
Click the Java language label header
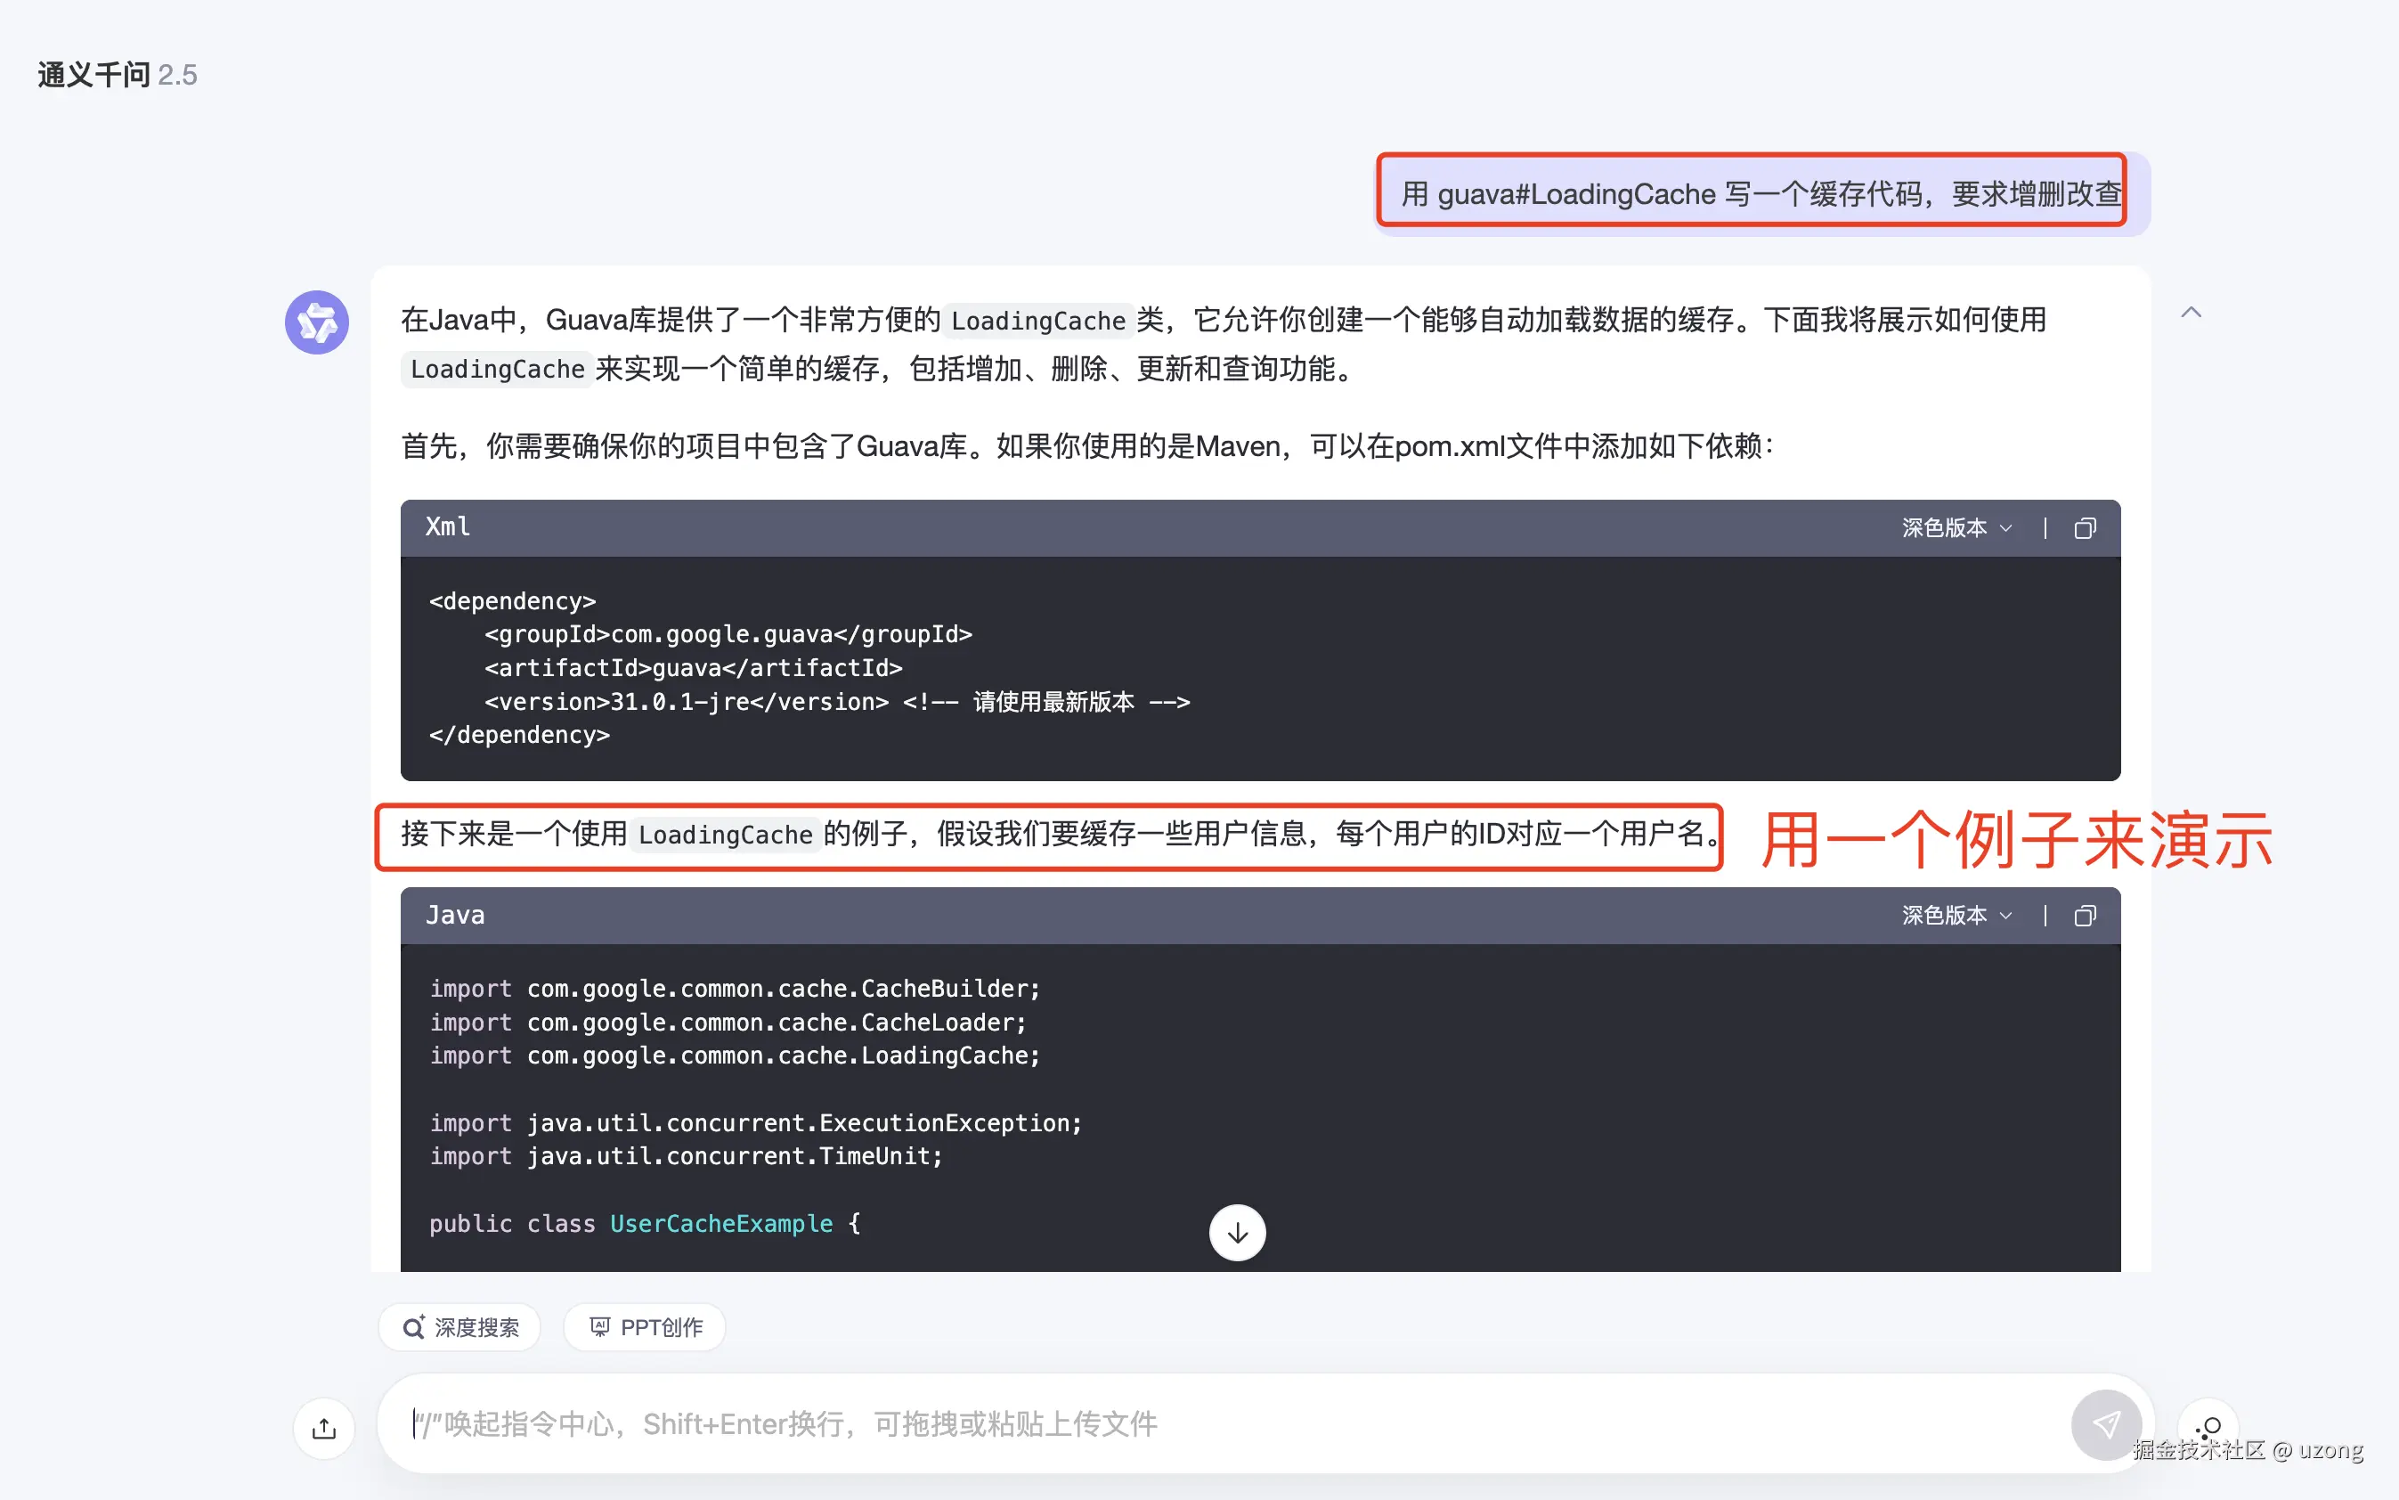coord(455,916)
